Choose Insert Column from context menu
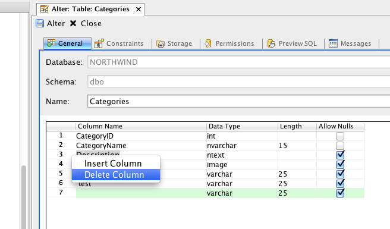Image resolution: width=390 pixels, height=229 pixels. pyautogui.click(x=116, y=164)
